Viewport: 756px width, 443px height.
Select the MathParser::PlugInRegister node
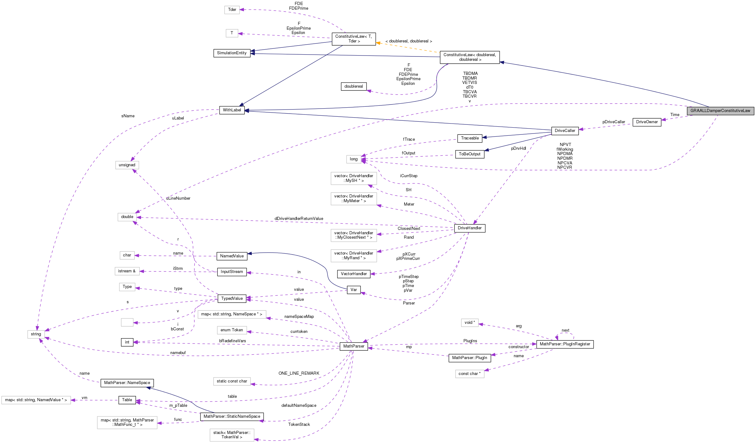pos(565,342)
